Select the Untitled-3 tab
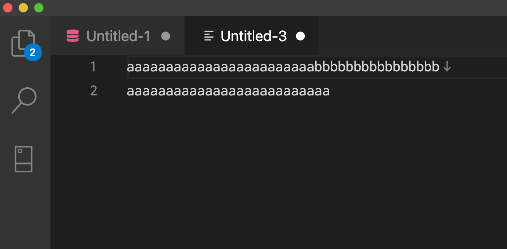The height and width of the screenshot is (249, 507). coord(251,36)
